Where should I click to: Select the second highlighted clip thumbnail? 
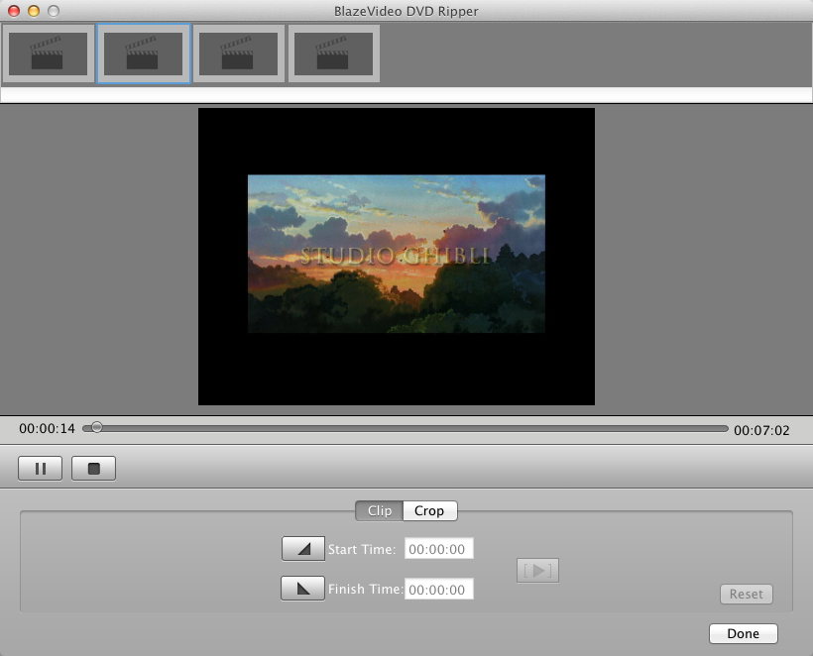click(144, 54)
